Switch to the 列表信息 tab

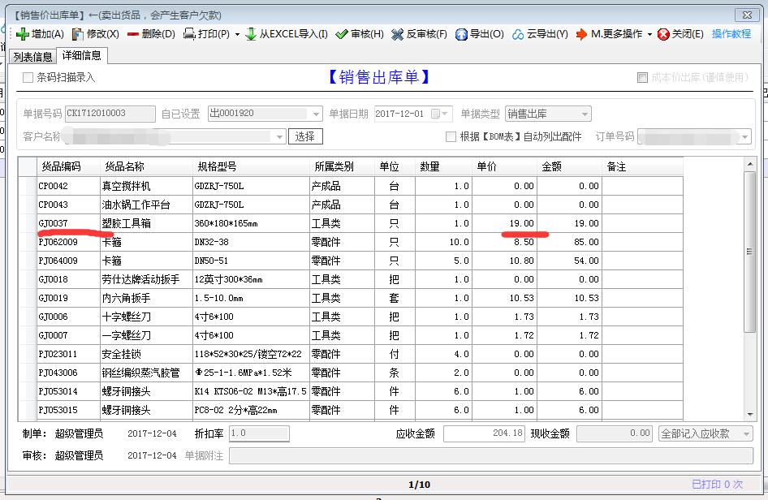(32, 57)
